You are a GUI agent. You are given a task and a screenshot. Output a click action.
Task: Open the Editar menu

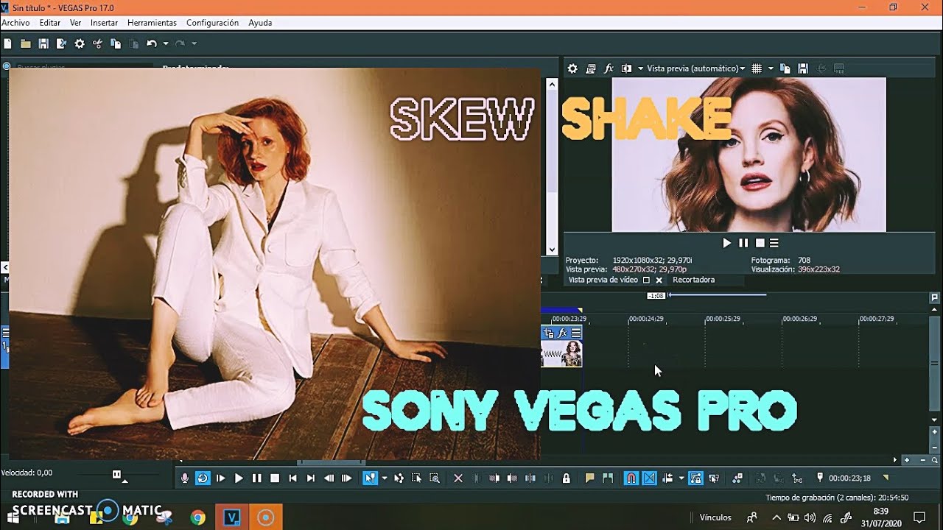click(x=50, y=23)
